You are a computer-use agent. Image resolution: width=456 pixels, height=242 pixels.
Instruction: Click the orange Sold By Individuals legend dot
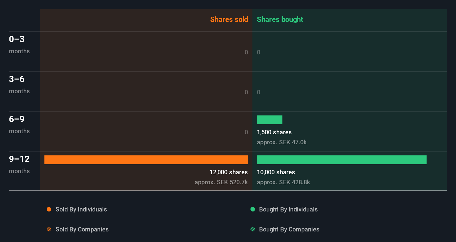(x=49, y=209)
